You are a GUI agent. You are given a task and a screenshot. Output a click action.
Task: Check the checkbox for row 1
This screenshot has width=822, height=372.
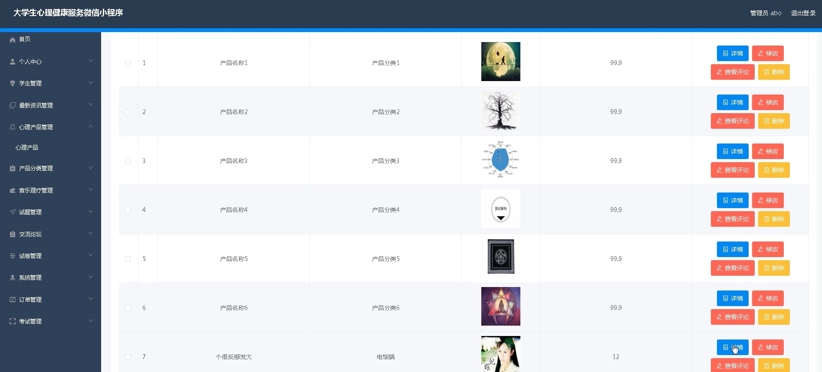pyautogui.click(x=128, y=63)
